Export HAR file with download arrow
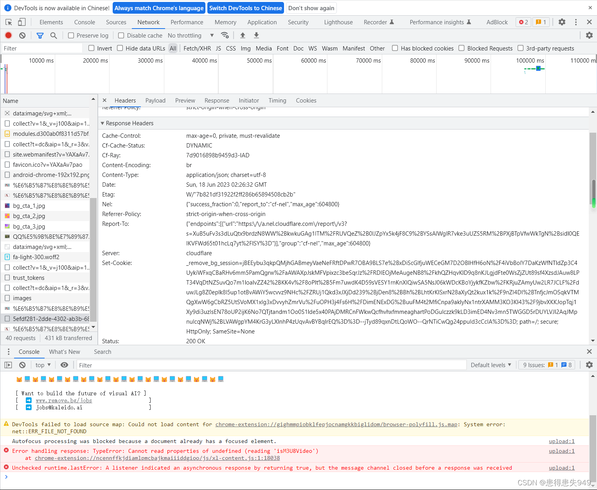Image resolution: width=597 pixels, height=490 pixels. coord(256,35)
